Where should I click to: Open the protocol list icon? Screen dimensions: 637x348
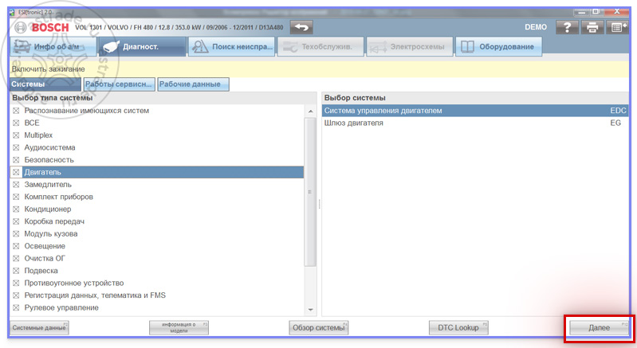pos(617,27)
